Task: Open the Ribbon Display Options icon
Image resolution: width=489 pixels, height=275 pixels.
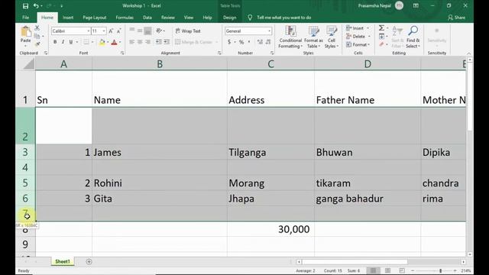Action: 416,5
